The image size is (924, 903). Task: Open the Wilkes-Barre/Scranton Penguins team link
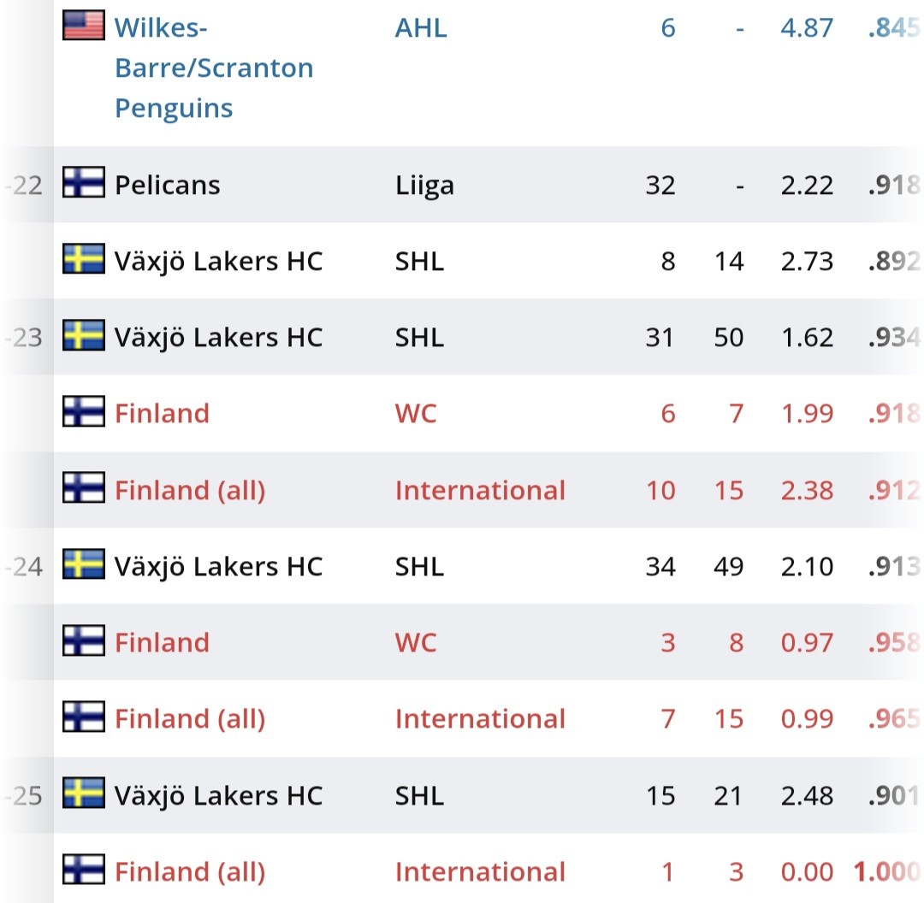[214, 68]
